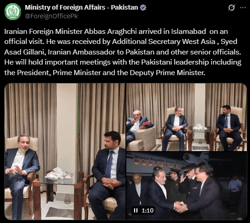The height and width of the screenshot is (223, 250).
Task: Open the Grok slashed-circle icon
Action: pos(231,7)
